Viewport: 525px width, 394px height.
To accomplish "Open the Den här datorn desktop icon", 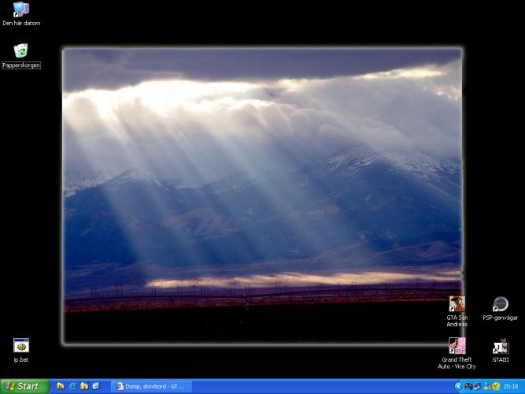I will (x=21, y=10).
